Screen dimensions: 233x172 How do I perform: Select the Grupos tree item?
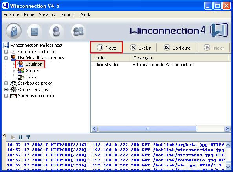(x=32, y=70)
